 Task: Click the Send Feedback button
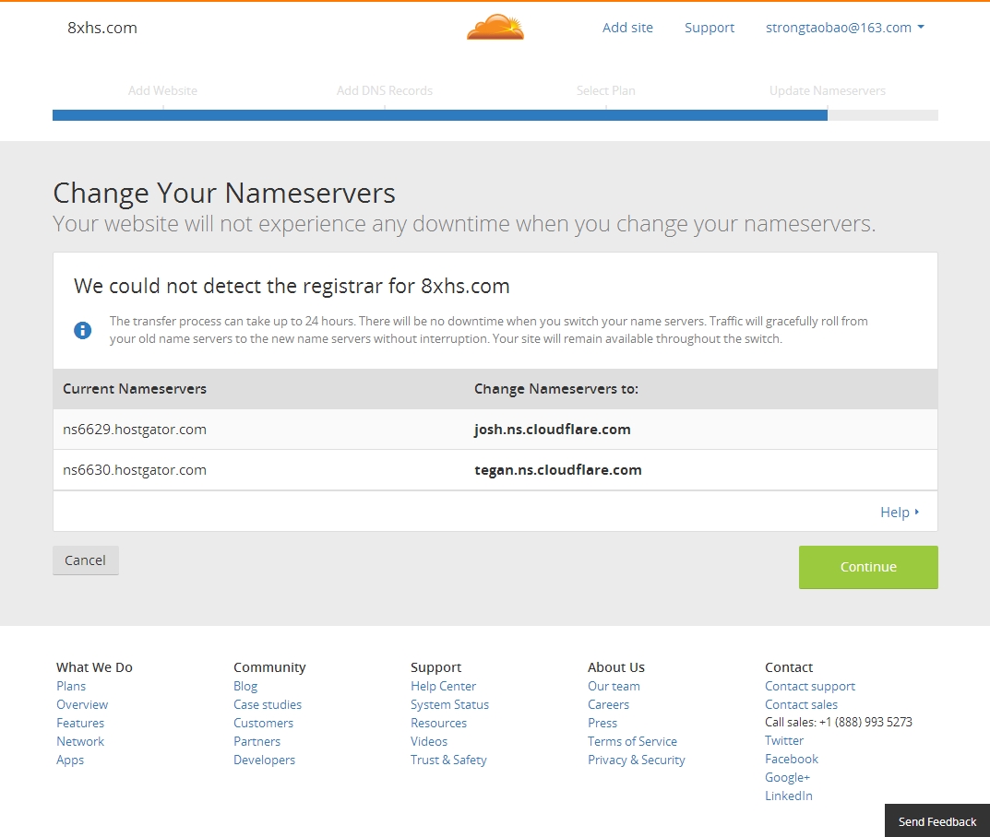[x=937, y=821]
